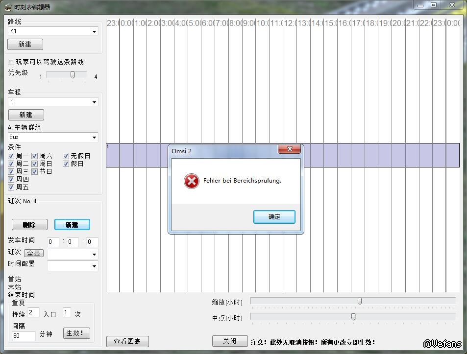Uncheck the 周一 checkbox
The image size is (467, 354).
pos(11,156)
